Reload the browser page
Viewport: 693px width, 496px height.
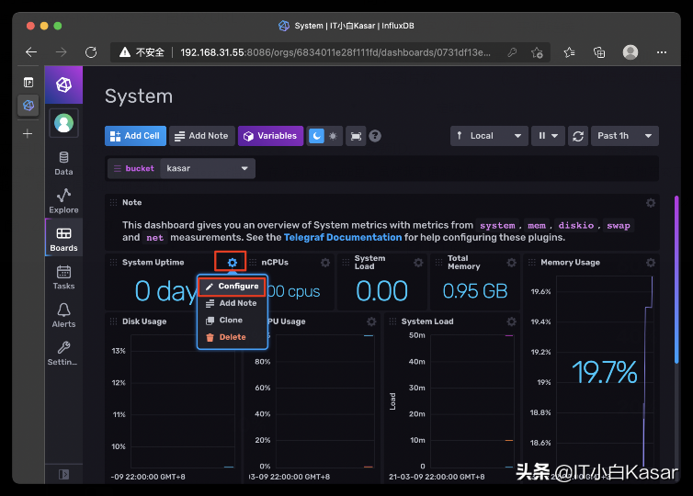(x=91, y=52)
